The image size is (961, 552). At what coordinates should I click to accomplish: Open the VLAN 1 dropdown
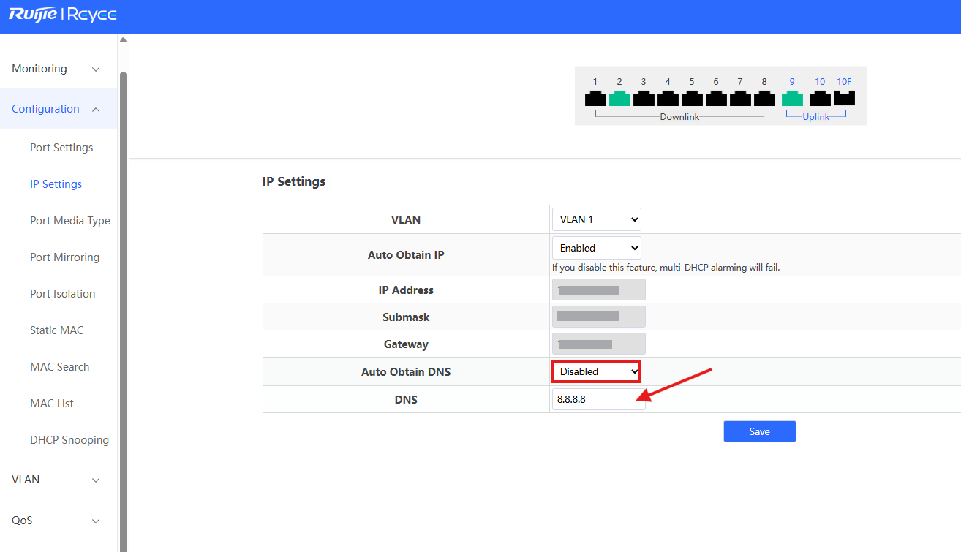point(596,219)
